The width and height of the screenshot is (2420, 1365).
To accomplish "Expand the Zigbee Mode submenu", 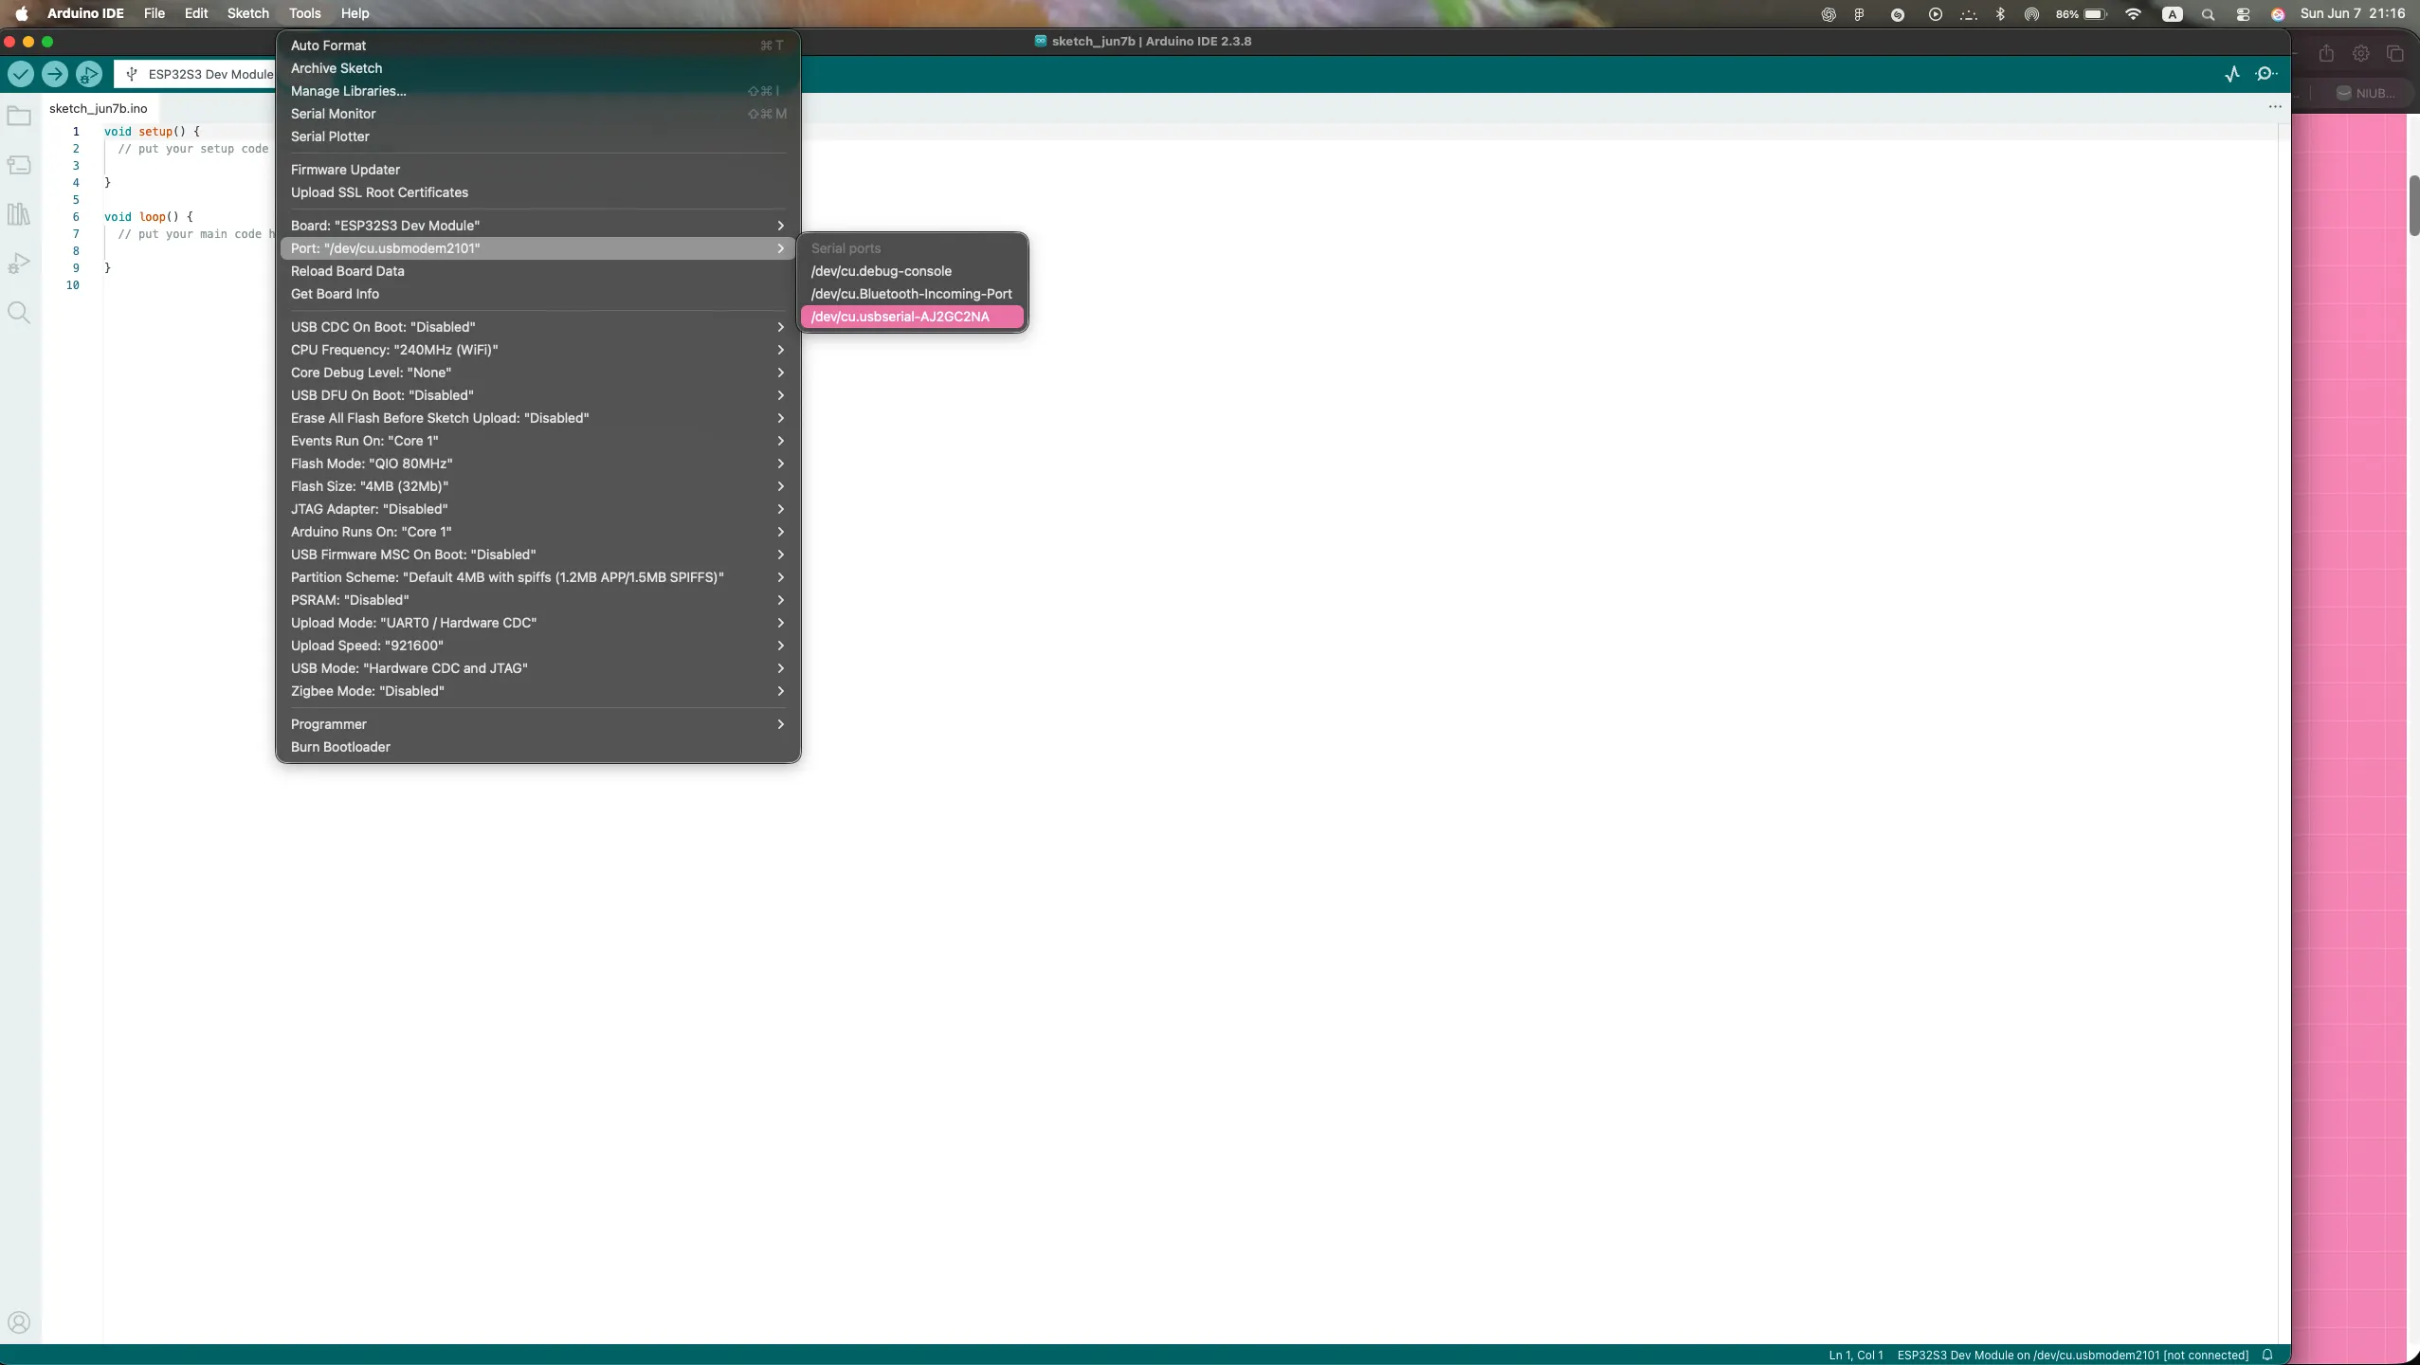I will click(537, 691).
